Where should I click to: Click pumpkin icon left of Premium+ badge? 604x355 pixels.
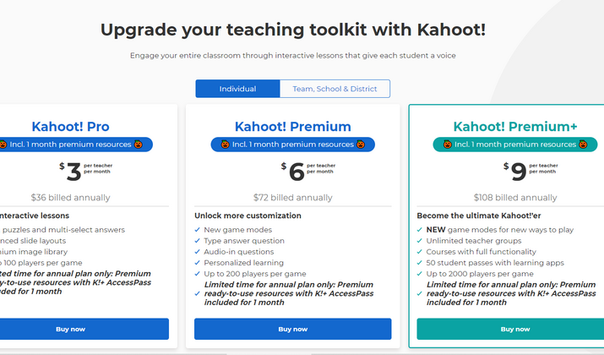(x=447, y=145)
